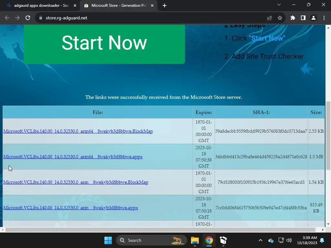Click the taskbar Search box
The width and height of the screenshot is (331, 248).
[152, 240]
